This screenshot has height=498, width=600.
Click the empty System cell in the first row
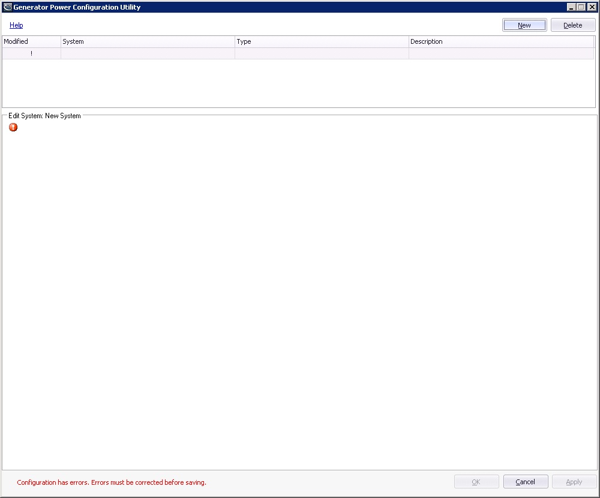click(148, 53)
